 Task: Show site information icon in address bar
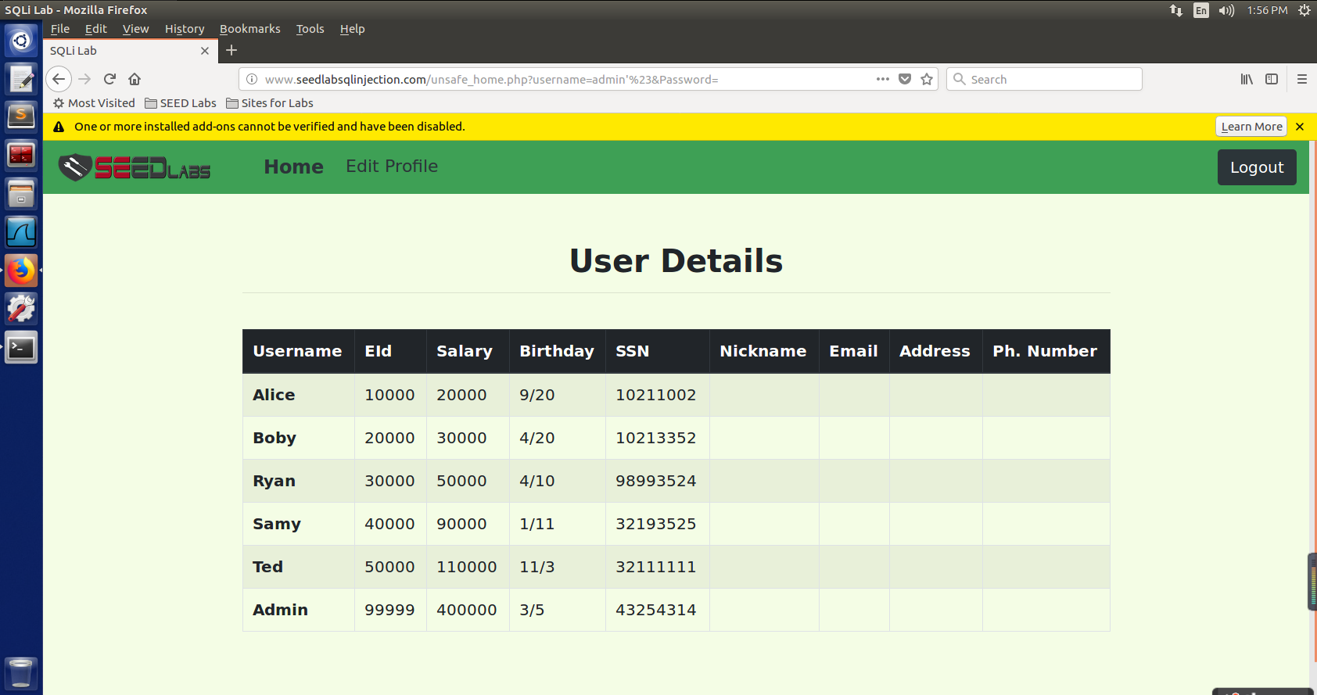point(252,79)
